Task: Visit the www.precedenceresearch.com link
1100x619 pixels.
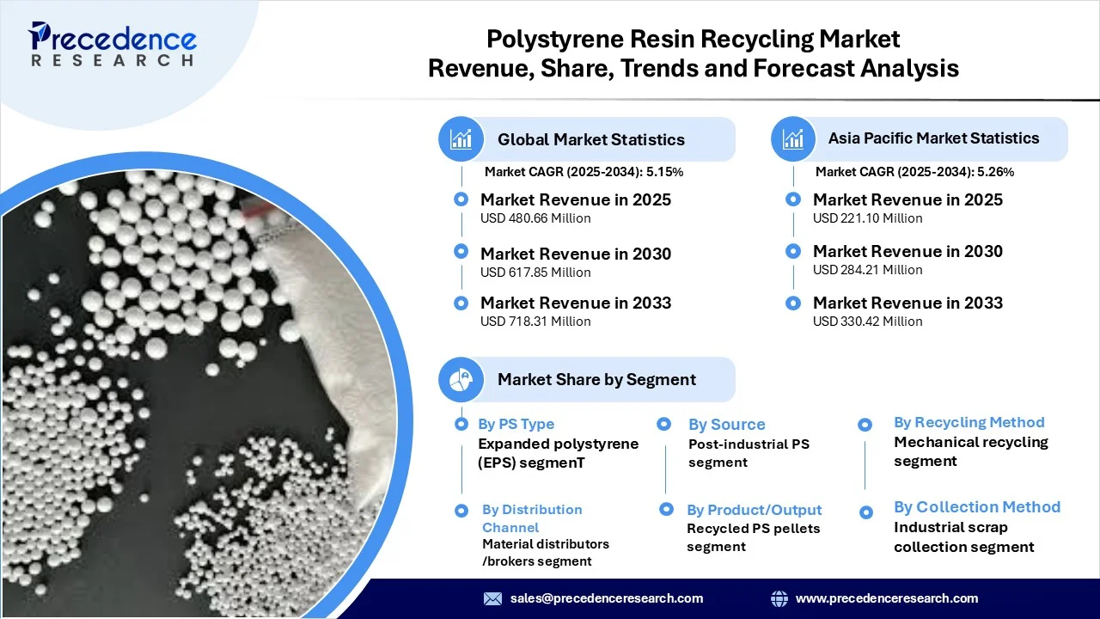Action: 887,598
